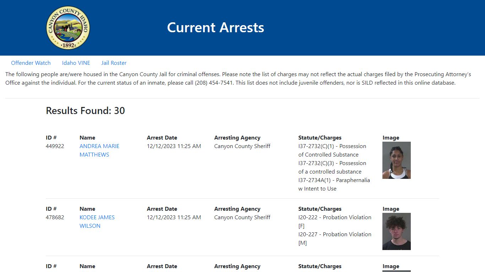
Task: Click the arrest date for Andrea Marie Matthews
Action: pyautogui.click(x=174, y=146)
